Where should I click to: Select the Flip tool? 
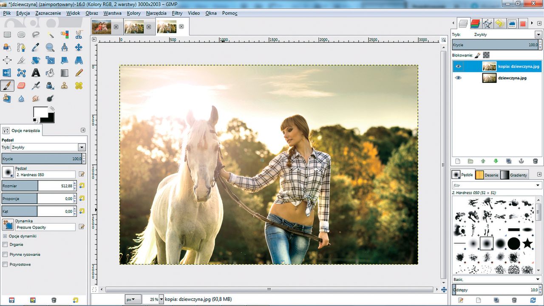click(7, 73)
